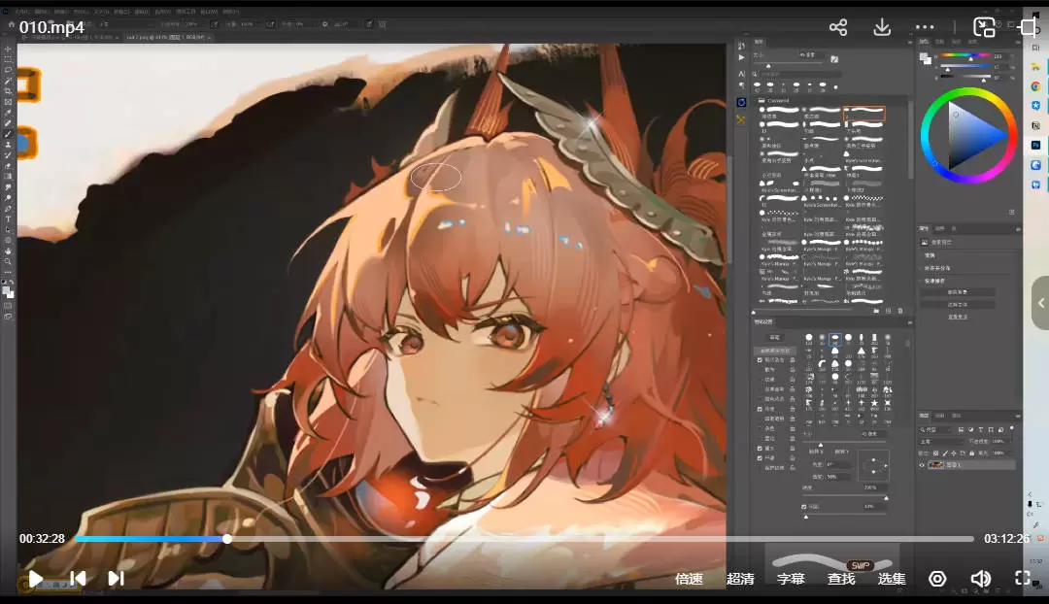Select the Zoom magnifier tool in the toolbar
The height and width of the screenshot is (604, 1049).
click(x=8, y=261)
